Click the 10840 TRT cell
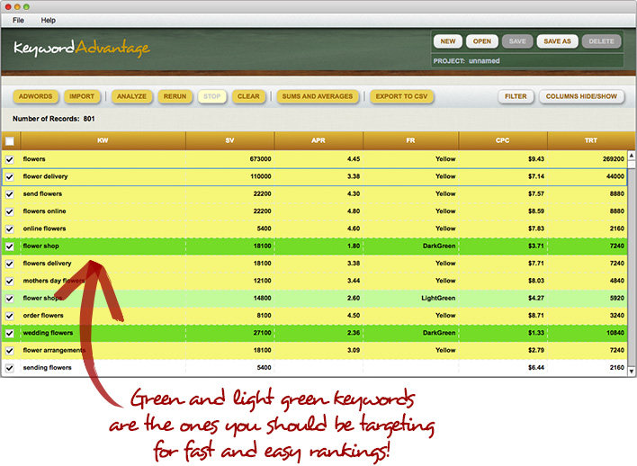Viewport: 637px width, 466px height. tap(588, 333)
